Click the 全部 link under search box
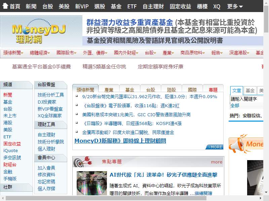269x201 pixels. click(235, 106)
